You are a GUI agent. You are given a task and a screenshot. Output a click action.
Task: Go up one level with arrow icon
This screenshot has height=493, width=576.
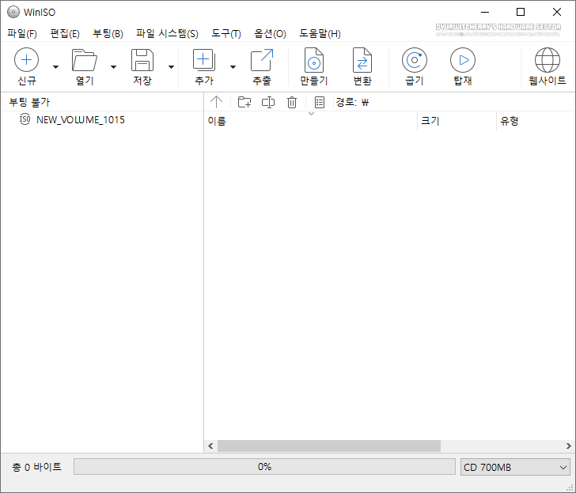pyautogui.click(x=216, y=102)
